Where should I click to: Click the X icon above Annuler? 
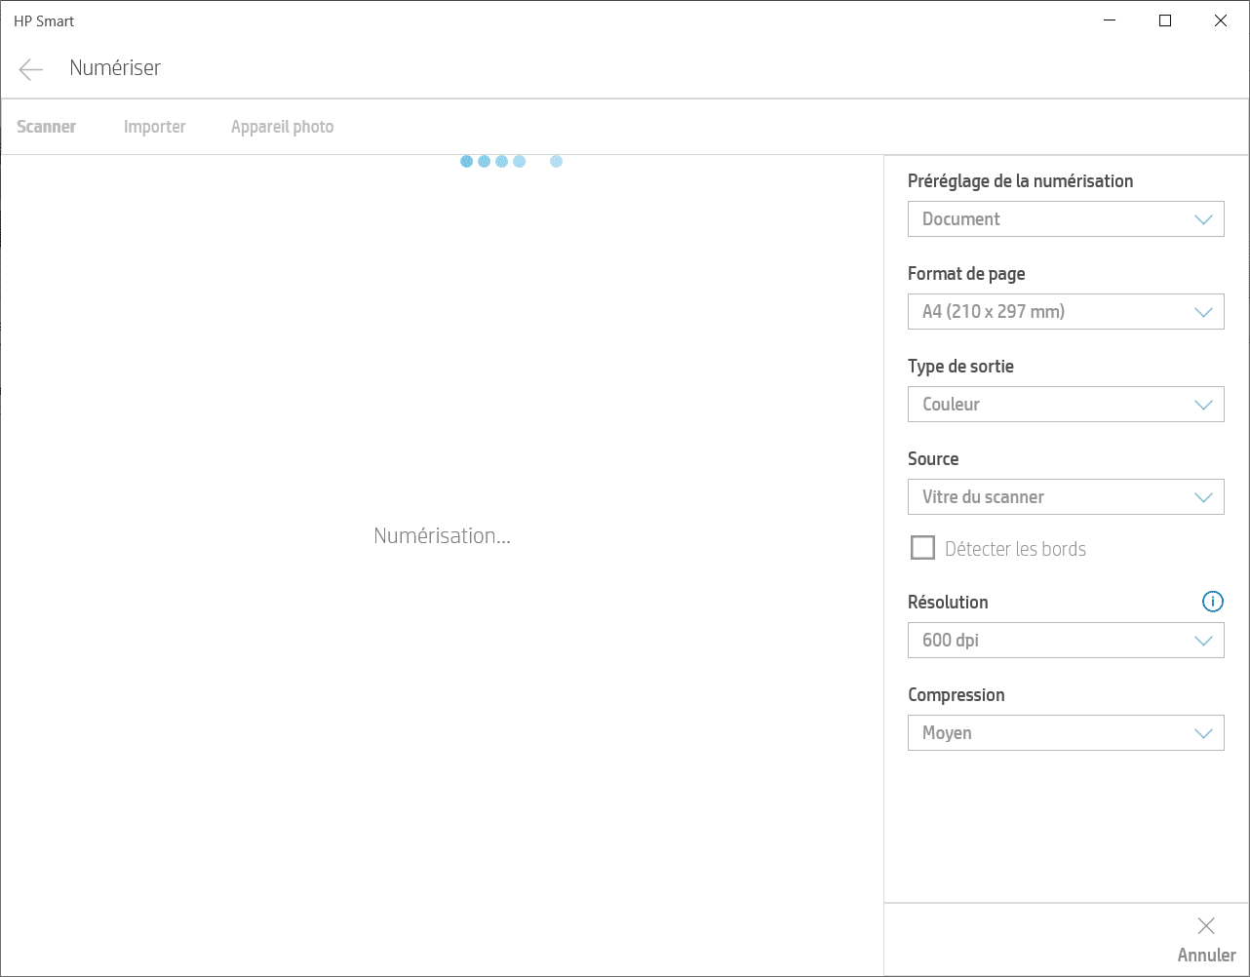click(1205, 925)
